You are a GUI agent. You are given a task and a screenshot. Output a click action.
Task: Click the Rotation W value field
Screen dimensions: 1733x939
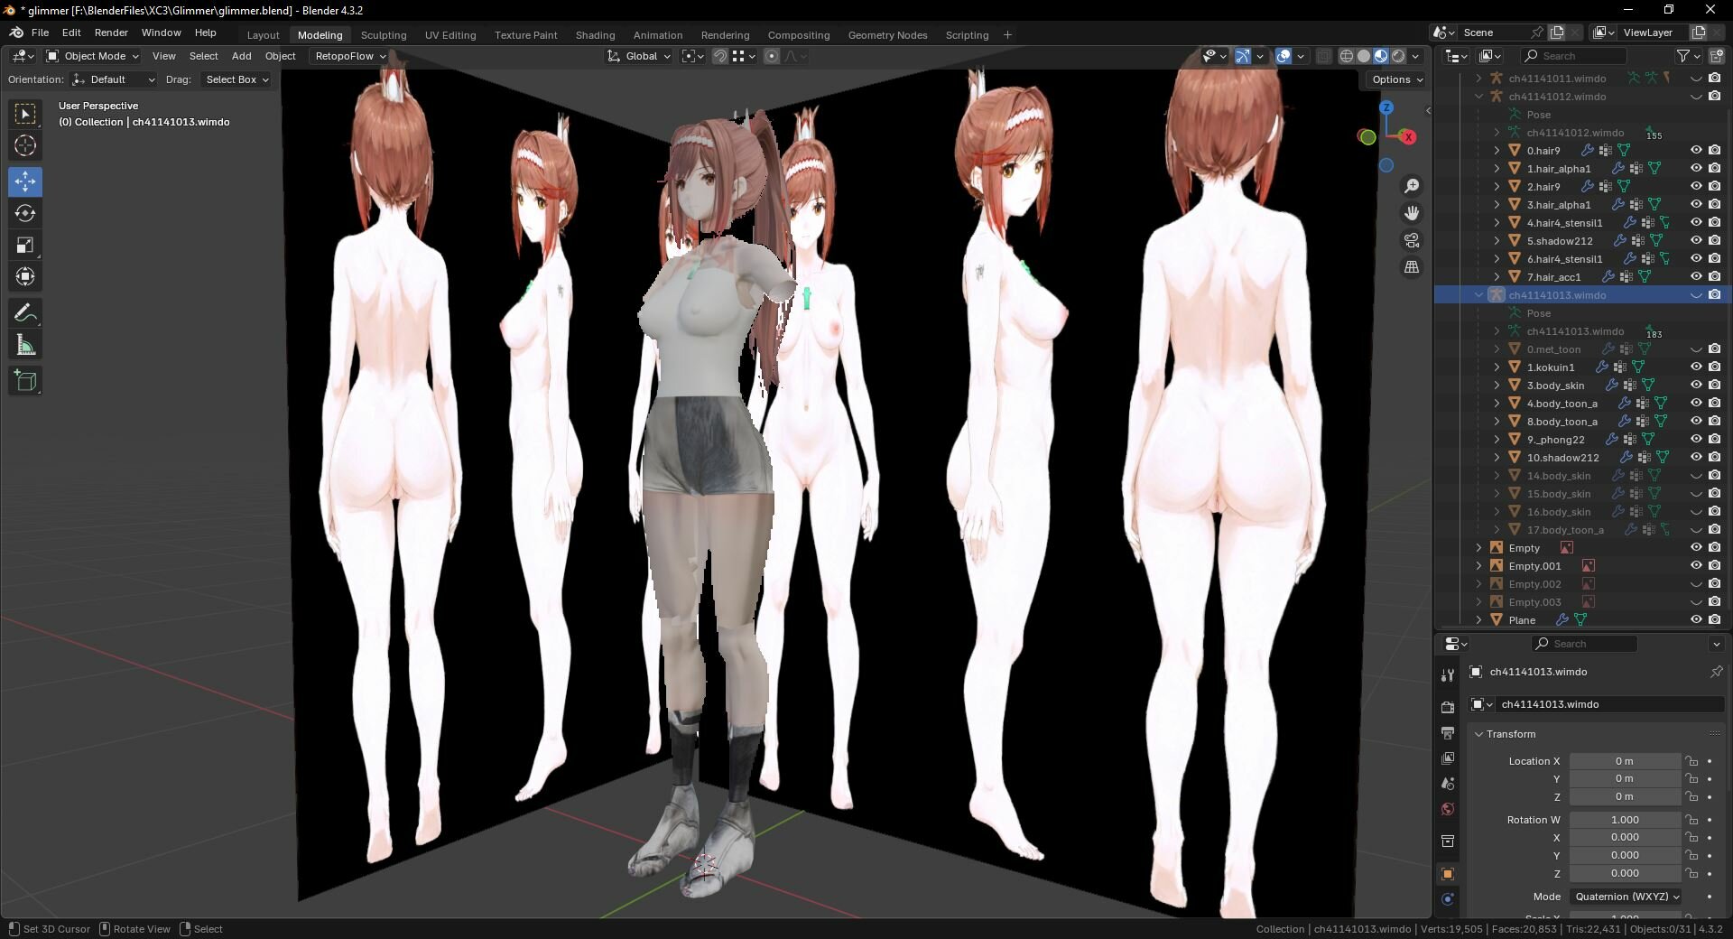pos(1625,820)
